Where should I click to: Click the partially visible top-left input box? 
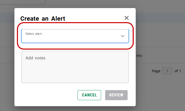click(23, 2)
